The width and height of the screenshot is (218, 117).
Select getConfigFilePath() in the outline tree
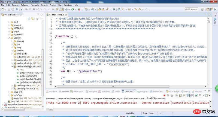29,76
